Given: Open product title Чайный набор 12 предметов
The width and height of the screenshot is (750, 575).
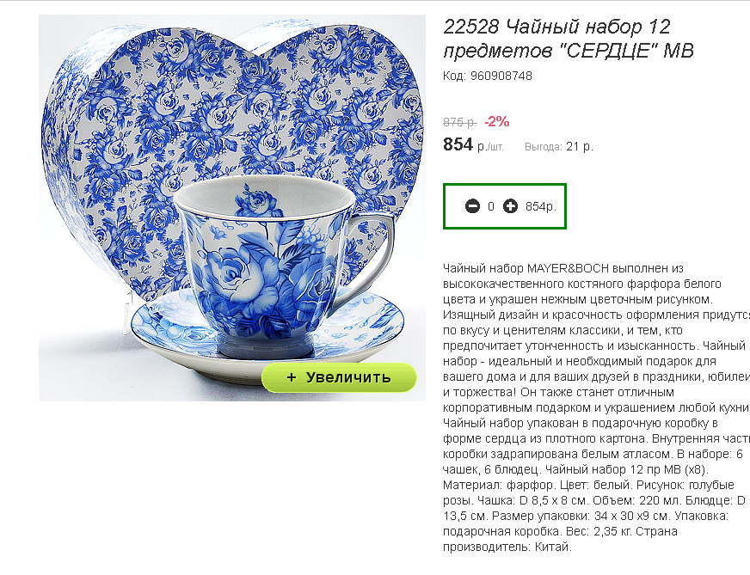Looking at the screenshot, I should (569, 38).
